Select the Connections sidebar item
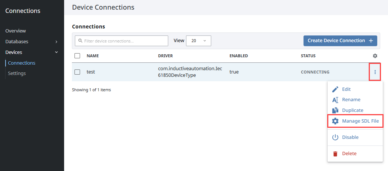The width and height of the screenshot is (388, 171). click(21, 63)
